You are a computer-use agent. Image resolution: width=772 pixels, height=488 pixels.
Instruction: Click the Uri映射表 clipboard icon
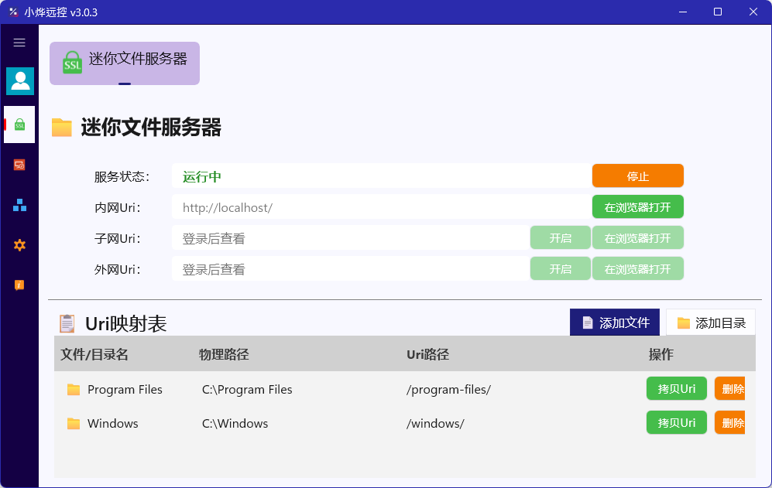tap(67, 323)
